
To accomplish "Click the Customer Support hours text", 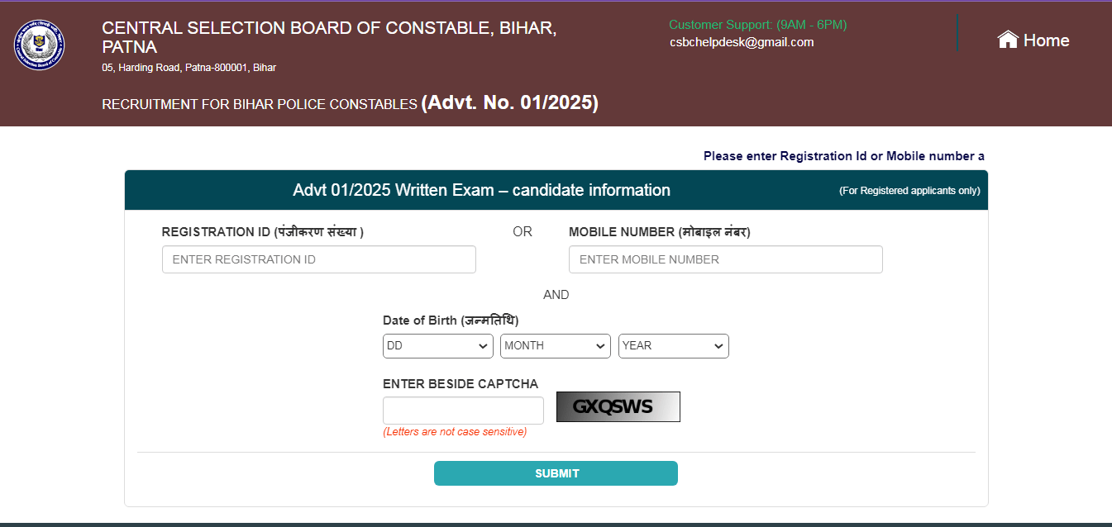I will click(x=757, y=25).
